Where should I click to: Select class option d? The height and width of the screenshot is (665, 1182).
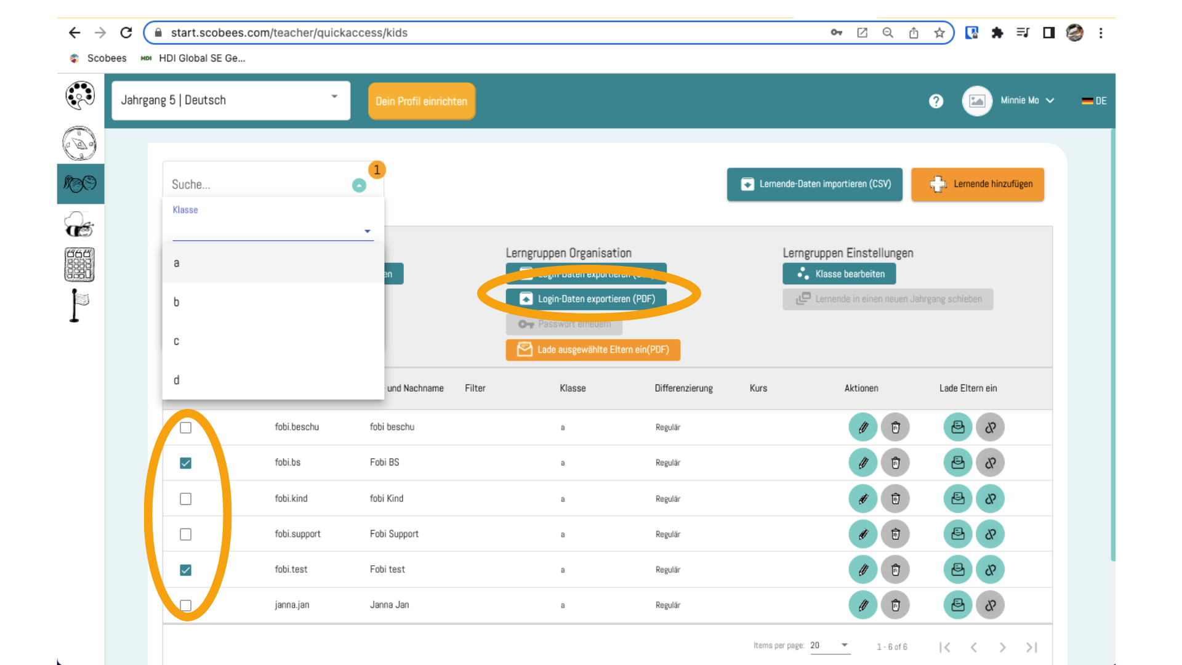tap(273, 380)
